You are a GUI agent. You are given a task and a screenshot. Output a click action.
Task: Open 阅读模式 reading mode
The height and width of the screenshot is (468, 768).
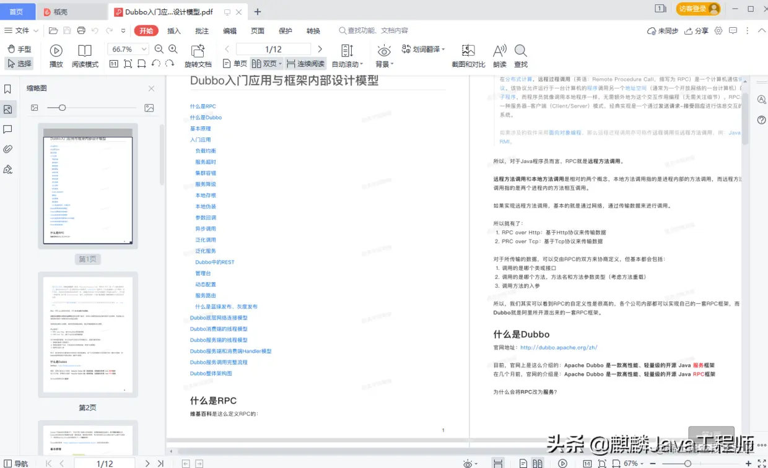85,56
